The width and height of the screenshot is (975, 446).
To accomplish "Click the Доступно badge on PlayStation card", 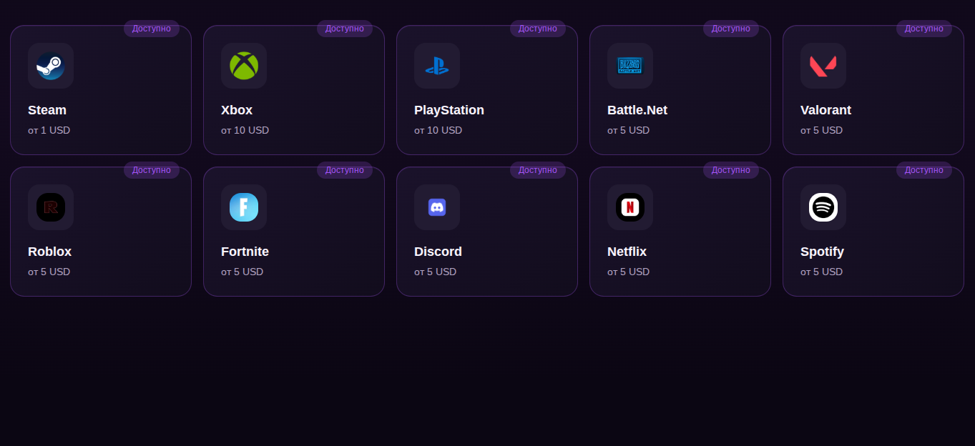I will point(538,29).
